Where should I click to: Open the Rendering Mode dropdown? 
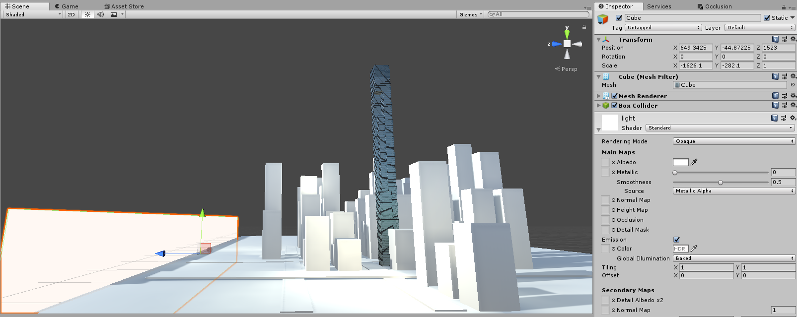pyautogui.click(x=734, y=141)
